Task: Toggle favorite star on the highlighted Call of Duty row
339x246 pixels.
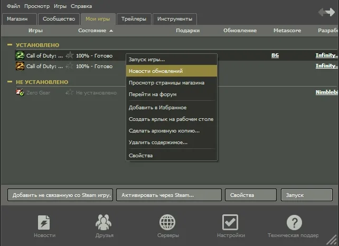Action: (70, 55)
